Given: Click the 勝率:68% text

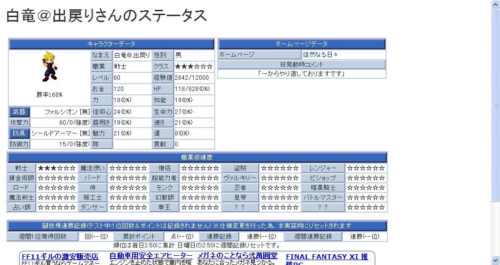Looking at the screenshot, I should (x=49, y=94).
